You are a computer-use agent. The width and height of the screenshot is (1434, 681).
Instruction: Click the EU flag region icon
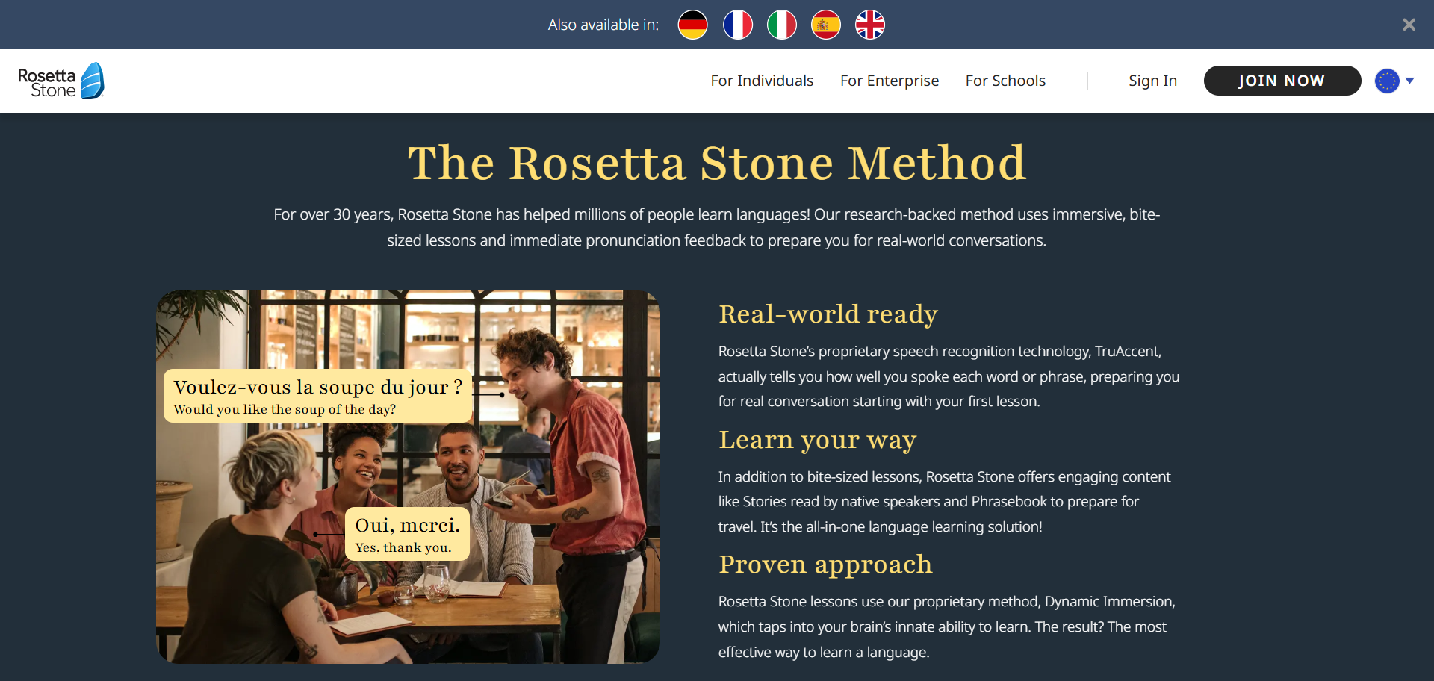pyautogui.click(x=1386, y=81)
